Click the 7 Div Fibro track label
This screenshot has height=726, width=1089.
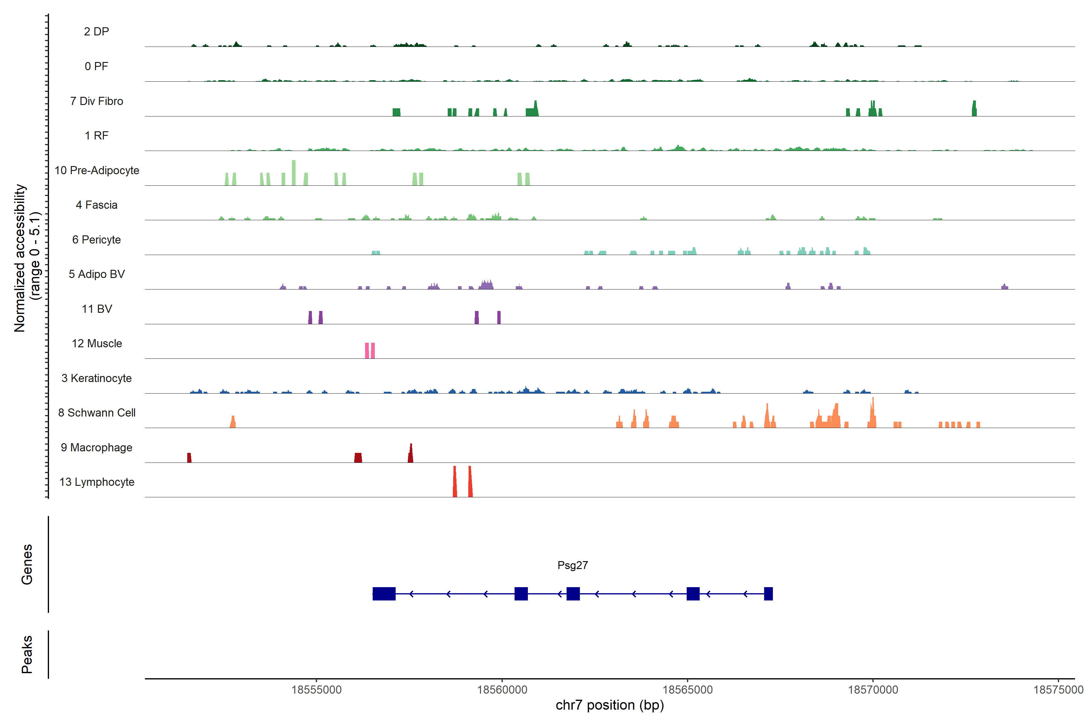[x=96, y=101]
